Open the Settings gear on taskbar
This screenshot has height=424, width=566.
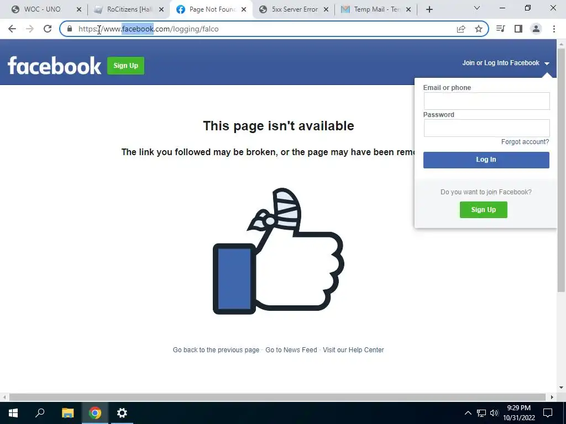click(122, 413)
